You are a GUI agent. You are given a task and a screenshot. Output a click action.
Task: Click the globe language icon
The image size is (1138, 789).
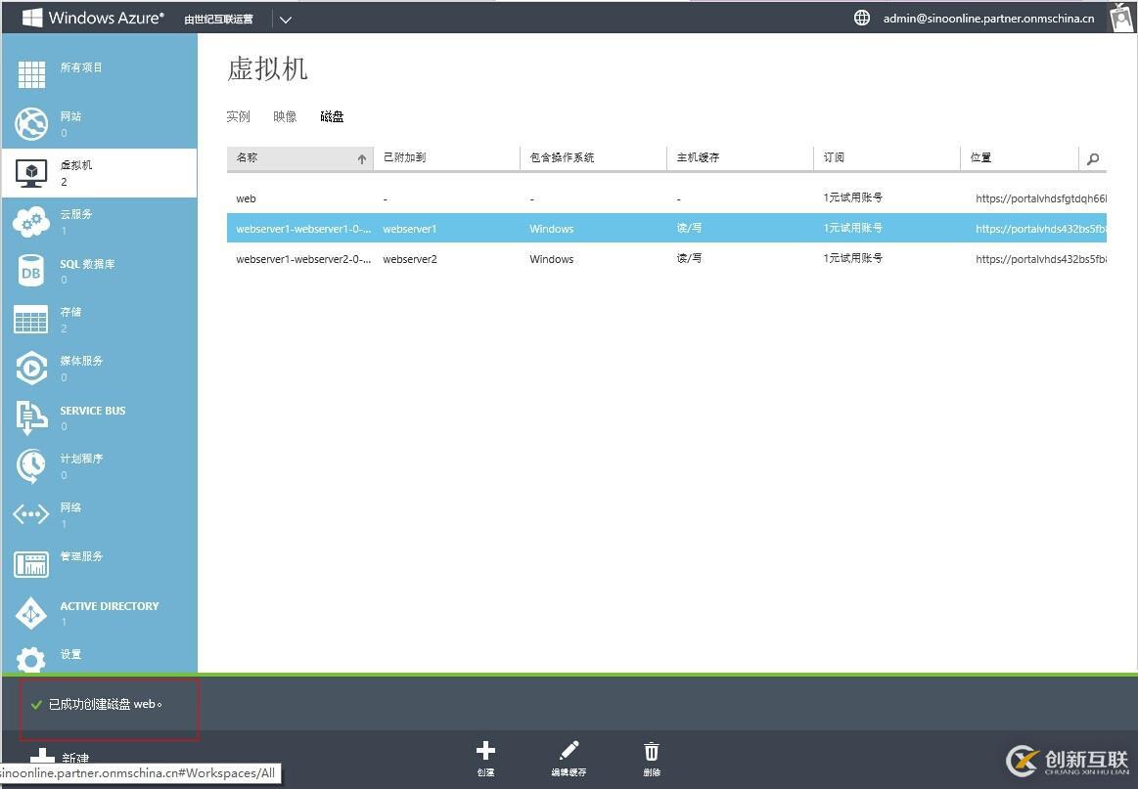pos(861,19)
